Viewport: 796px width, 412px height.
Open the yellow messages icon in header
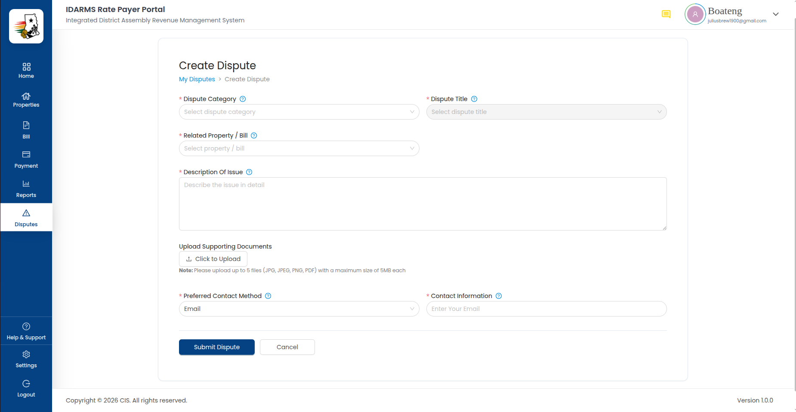coord(666,14)
